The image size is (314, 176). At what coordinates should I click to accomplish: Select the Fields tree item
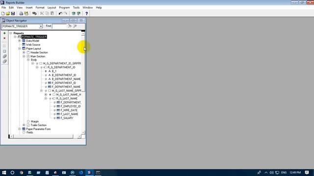(x=29, y=132)
